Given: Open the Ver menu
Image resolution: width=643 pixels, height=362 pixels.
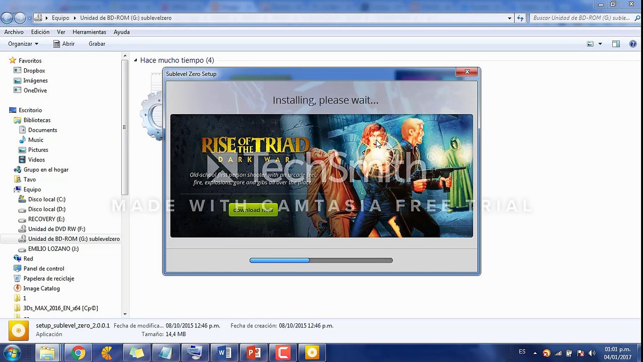Looking at the screenshot, I should tap(61, 32).
